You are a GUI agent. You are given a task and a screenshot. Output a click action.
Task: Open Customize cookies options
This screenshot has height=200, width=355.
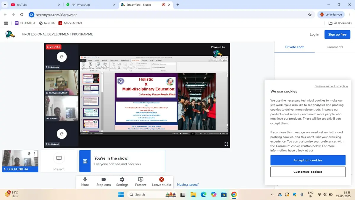tap(308, 172)
